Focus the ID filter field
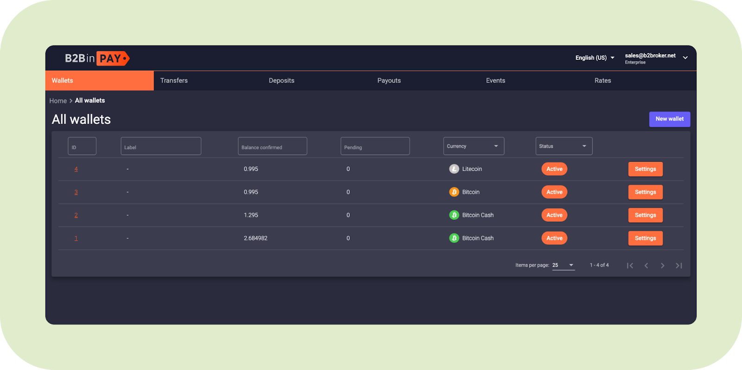This screenshot has width=742, height=370. click(x=82, y=146)
